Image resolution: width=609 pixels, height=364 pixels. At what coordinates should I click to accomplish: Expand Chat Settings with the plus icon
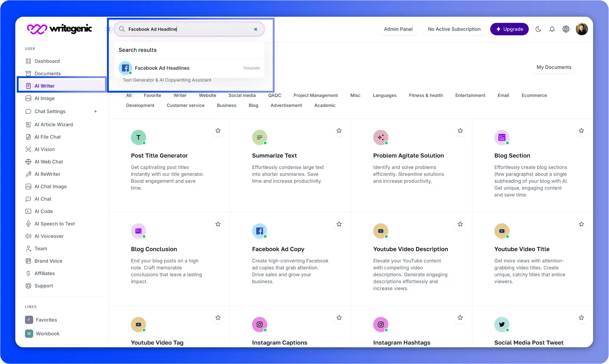click(95, 111)
